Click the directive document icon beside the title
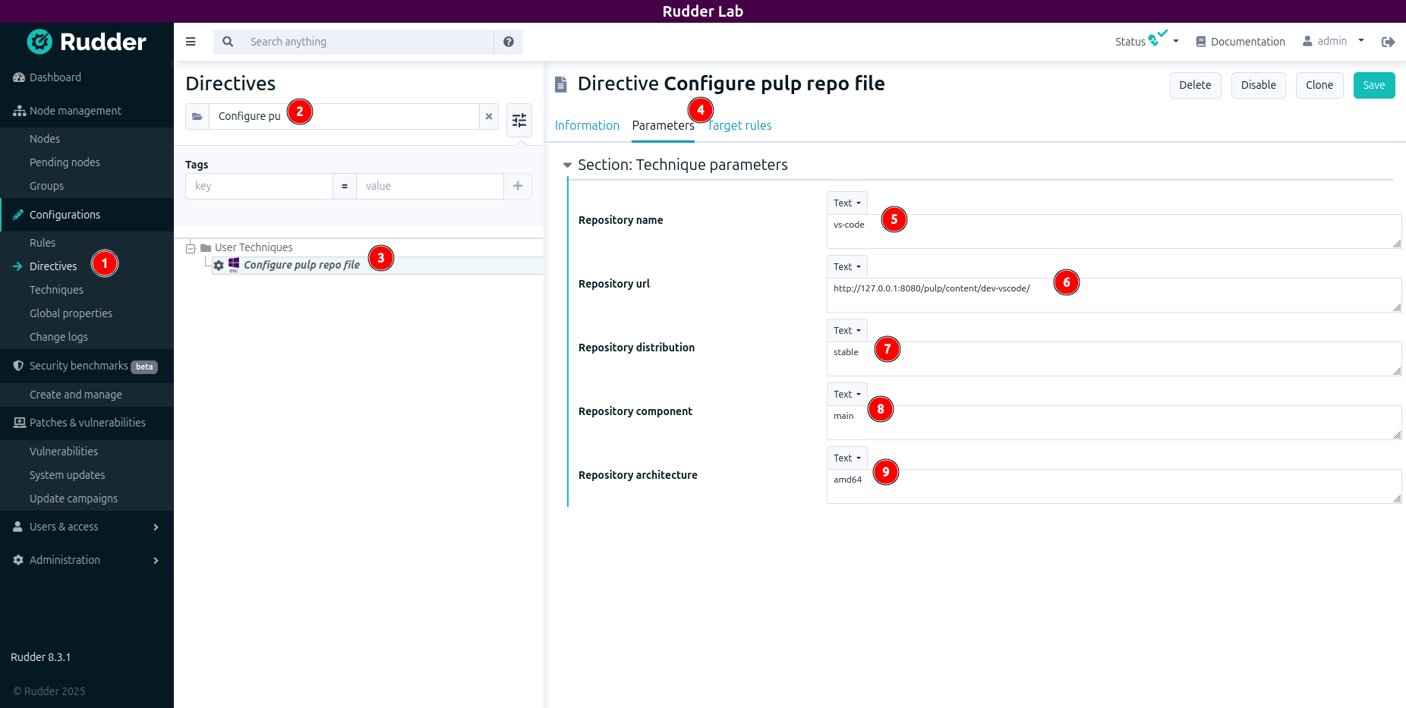The height and width of the screenshot is (708, 1406). point(561,84)
